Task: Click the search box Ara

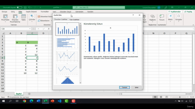Action: pyautogui.click(x=99, y=8)
